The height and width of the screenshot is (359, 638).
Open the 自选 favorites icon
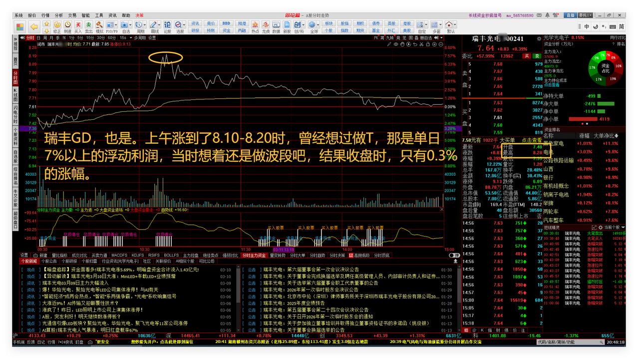click(x=124, y=24)
